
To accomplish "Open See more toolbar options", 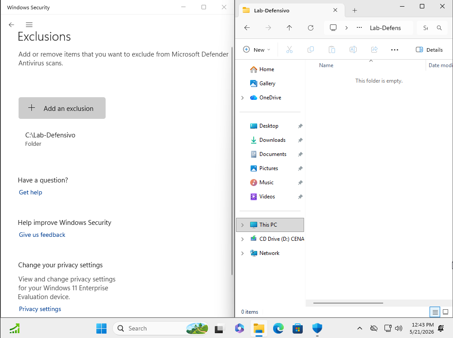I will (395, 49).
